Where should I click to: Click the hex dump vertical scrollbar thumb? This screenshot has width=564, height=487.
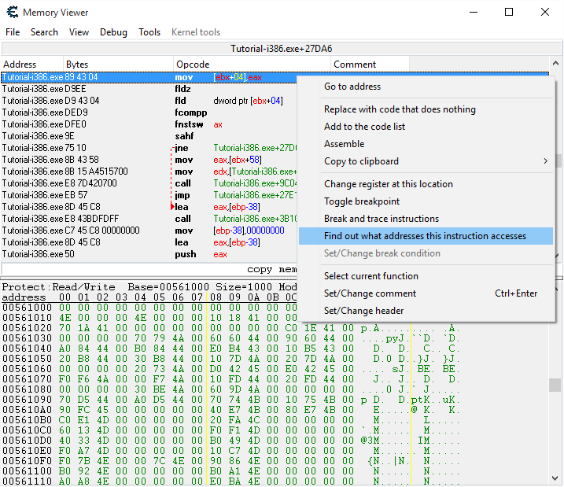[555, 385]
